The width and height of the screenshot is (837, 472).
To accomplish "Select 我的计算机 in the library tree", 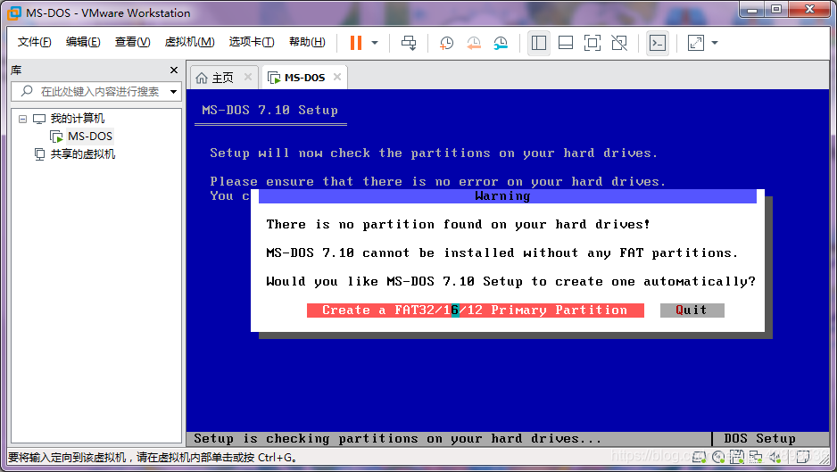I will click(77, 119).
